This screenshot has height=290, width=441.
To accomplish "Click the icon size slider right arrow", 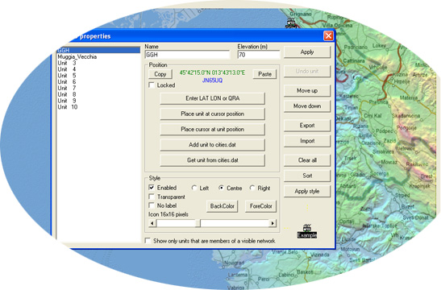I will pos(273,223).
